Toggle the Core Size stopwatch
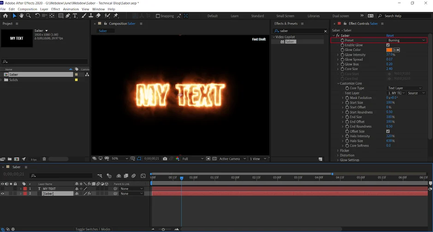433x232 pixels. (x=343, y=69)
